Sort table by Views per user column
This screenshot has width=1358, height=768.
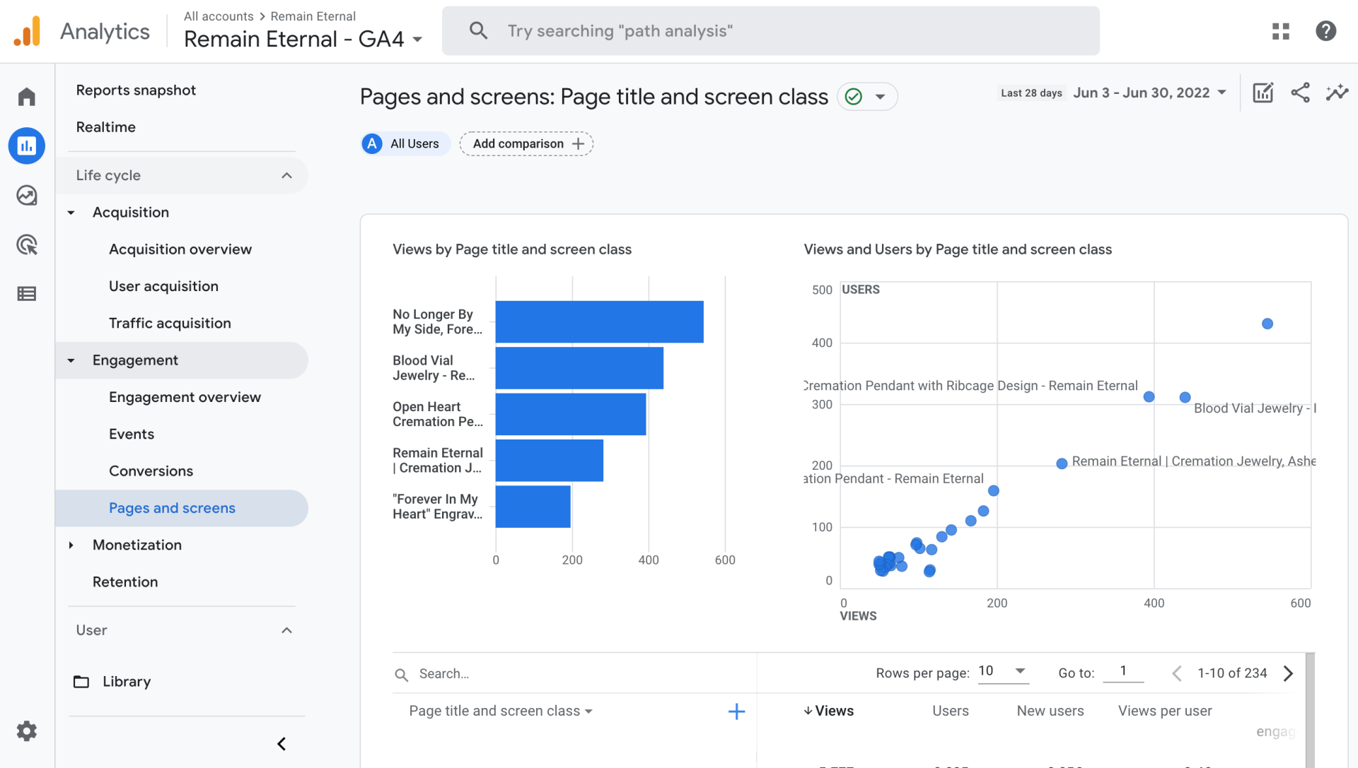[x=1165, y=711]
